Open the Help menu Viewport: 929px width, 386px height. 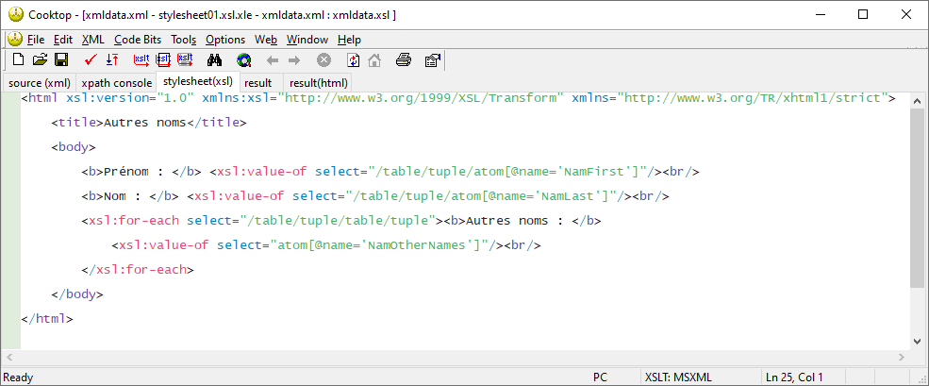pyautogui.click(x=349, y=40)
